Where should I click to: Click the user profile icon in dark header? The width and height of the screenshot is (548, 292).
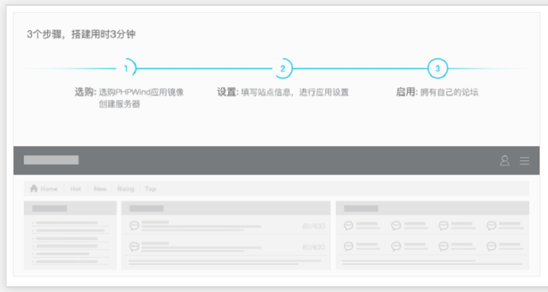click(505, 161)
